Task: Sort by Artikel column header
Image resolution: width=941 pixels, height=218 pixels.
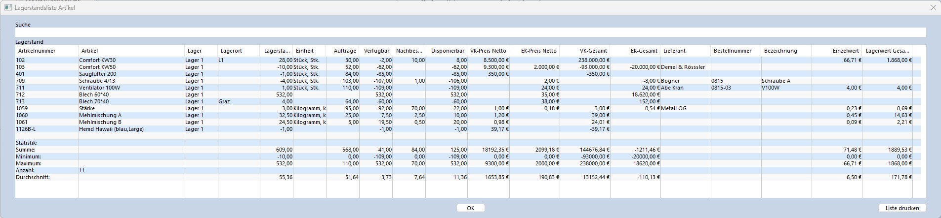Action: [x=131, y=51]
